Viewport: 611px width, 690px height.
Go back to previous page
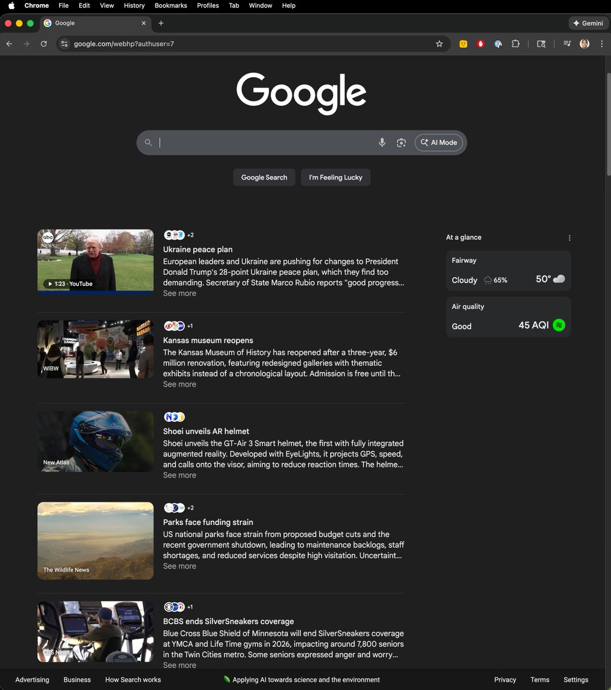pyautogui.click(x=9, y=44)
